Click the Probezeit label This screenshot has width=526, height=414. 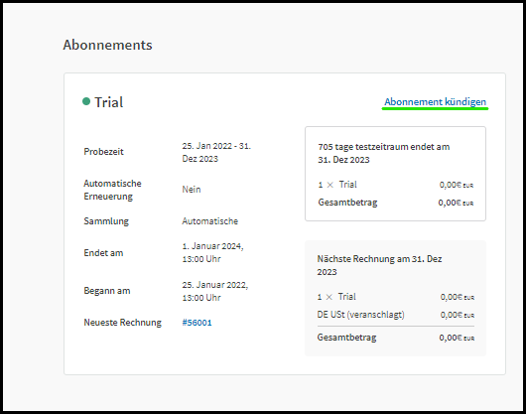click(x=103, y=152)
